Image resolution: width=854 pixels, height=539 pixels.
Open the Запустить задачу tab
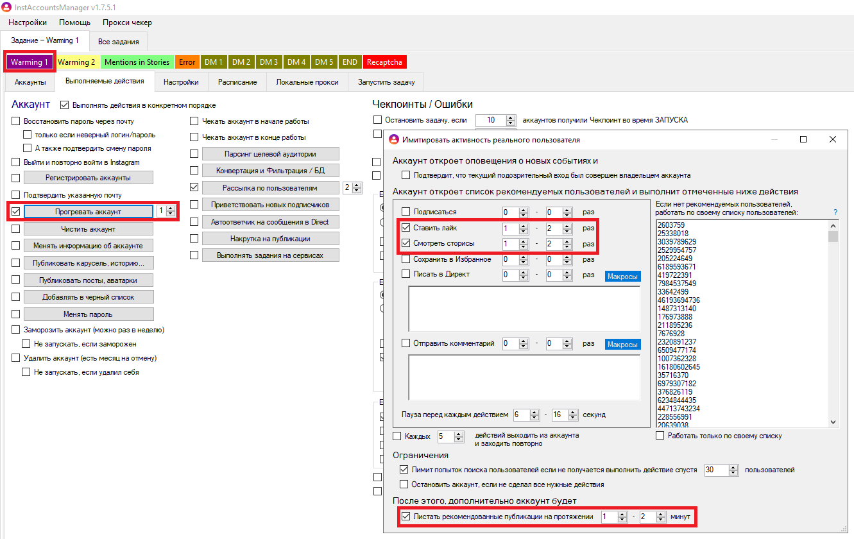tap(386, 82)
